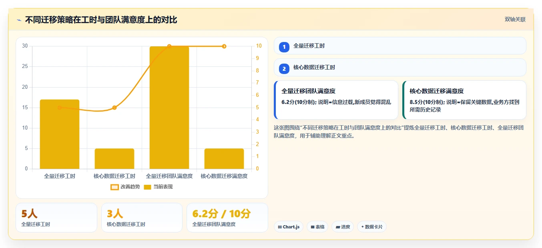Select the 进度 tag
The image size is (542, 248).
tap(343, 227)
